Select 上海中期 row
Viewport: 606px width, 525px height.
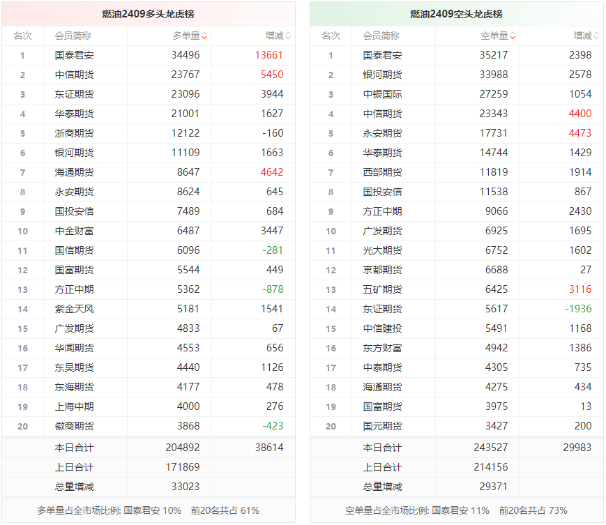pyautogui.click(x=149, y=406)
